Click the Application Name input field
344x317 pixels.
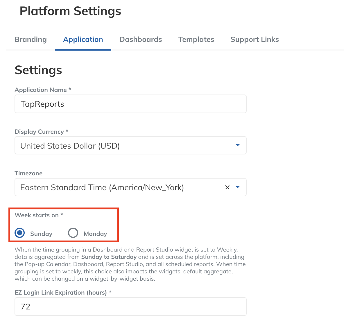pyautogui.click(x=130, y=104)
